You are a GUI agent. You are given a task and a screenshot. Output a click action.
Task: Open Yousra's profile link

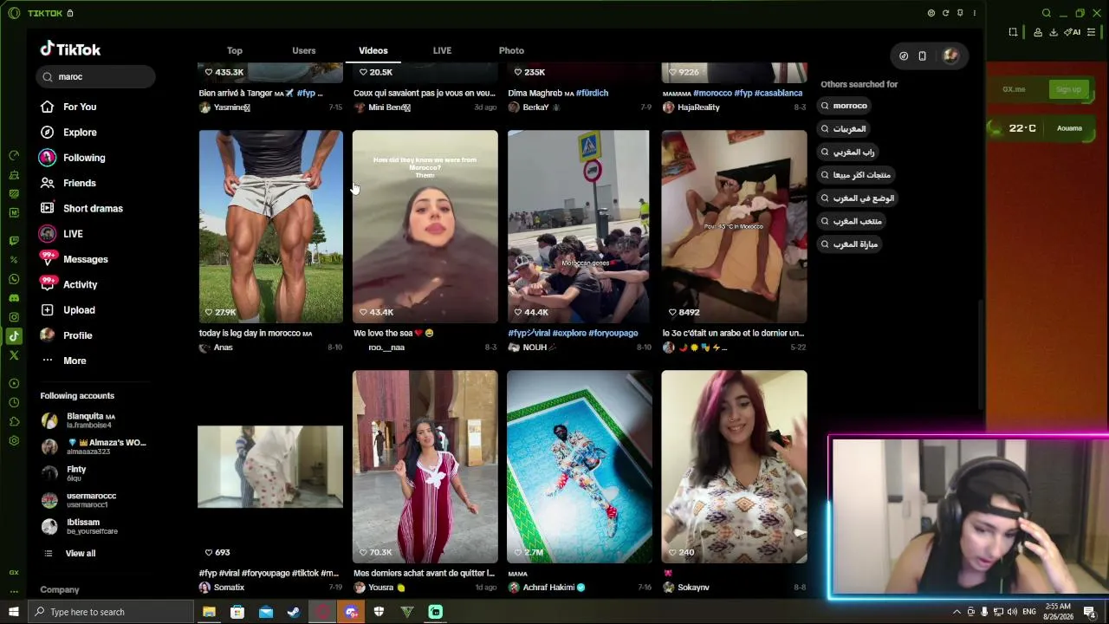point(379,588)
